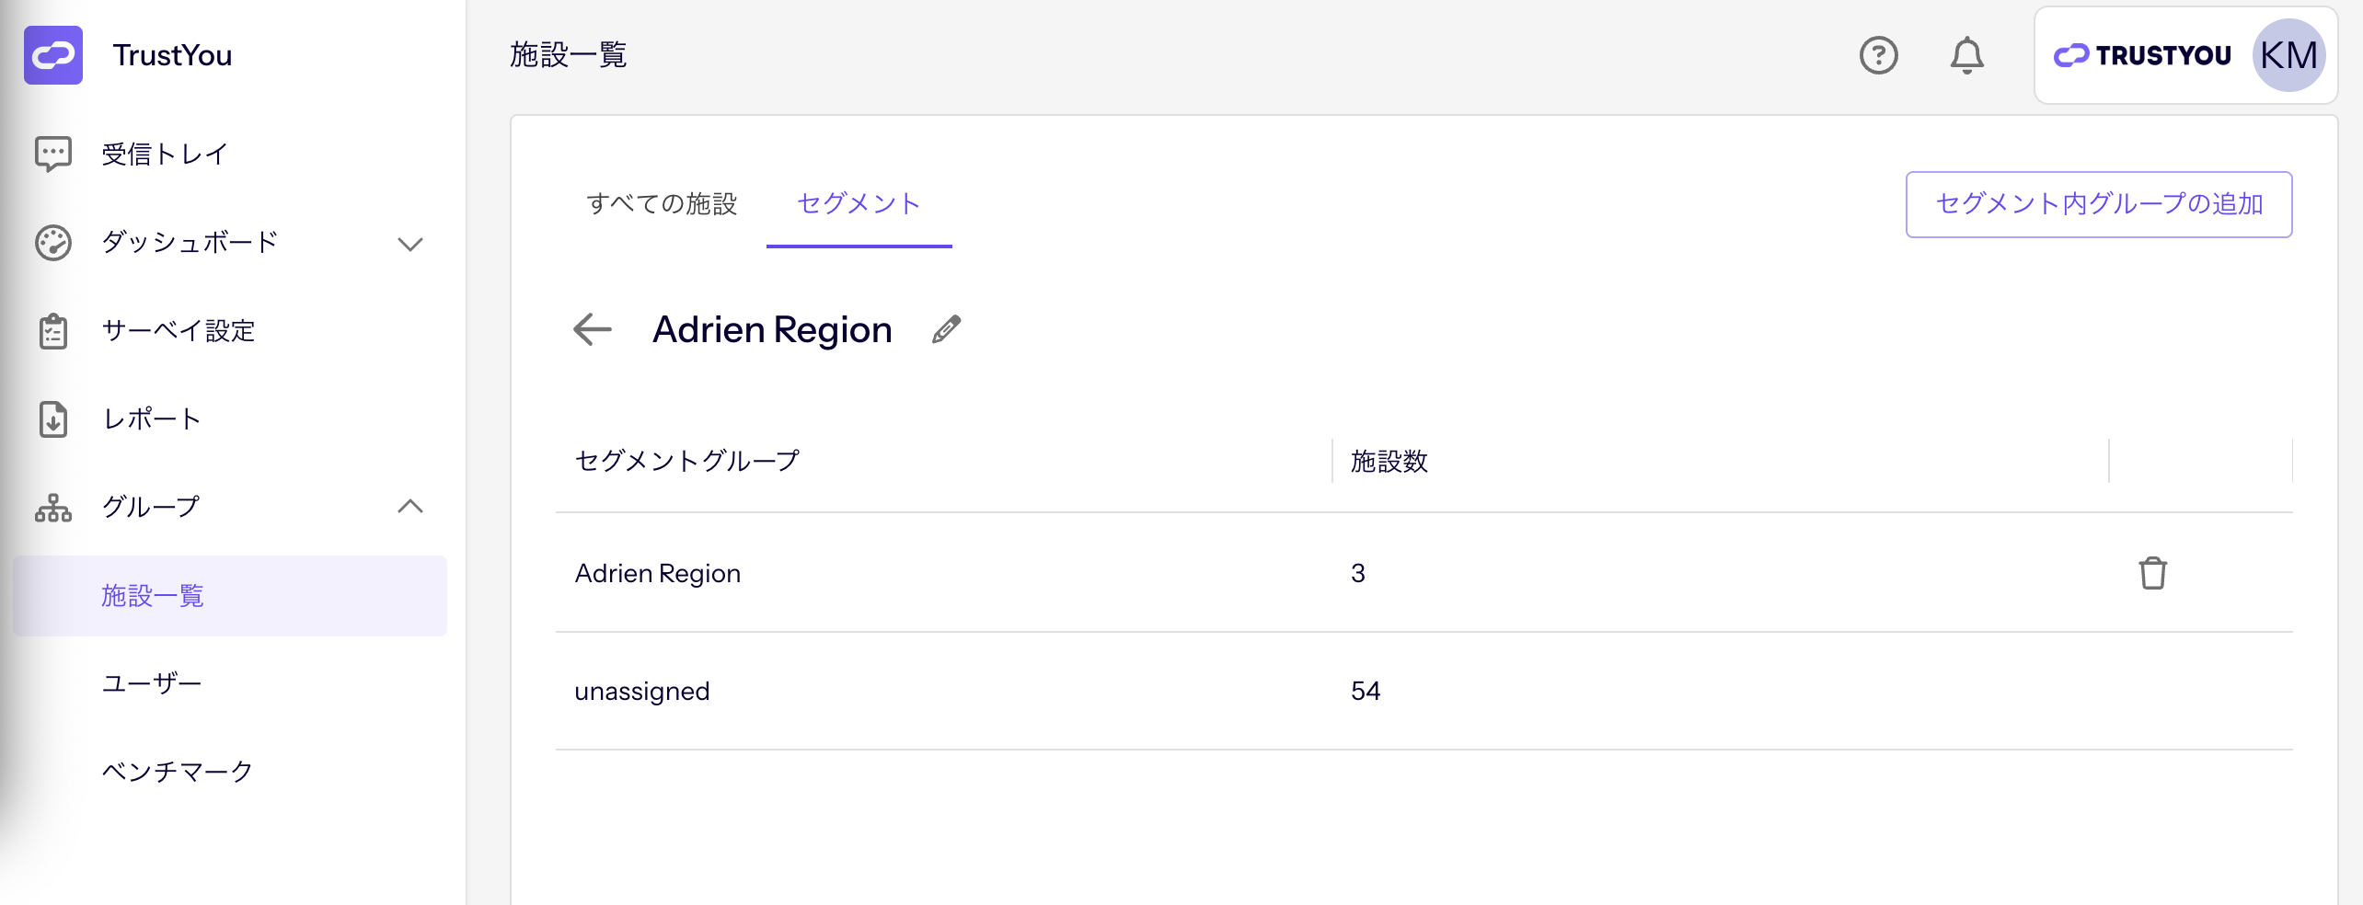Screen dimensions: 2363x905
Task: Delete the Adrien Region group with trash icon
Action: (2152, 573)
